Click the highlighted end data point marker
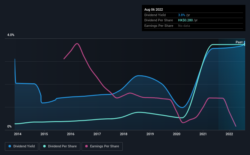This screenshot has height=155, width=250. (x=245, y=43)
